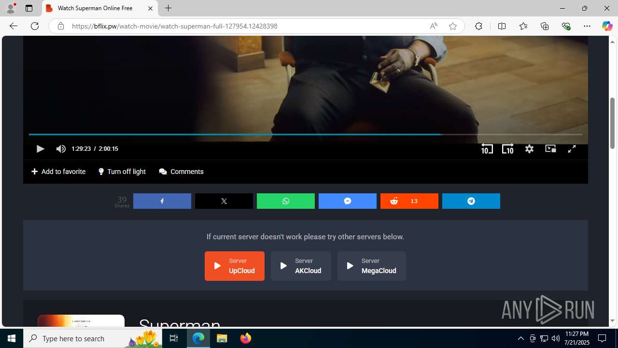The image size is (618, 348).
Task: Open Copilot sidebar
Action: coord(607,26)
